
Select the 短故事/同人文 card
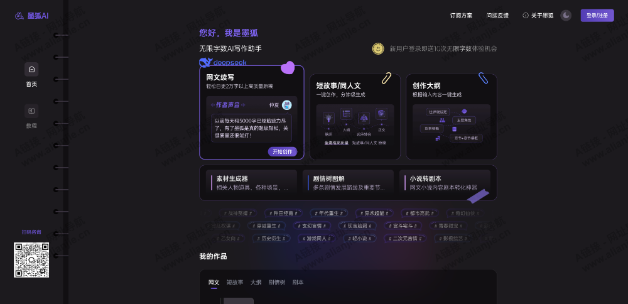click(355, 117)
